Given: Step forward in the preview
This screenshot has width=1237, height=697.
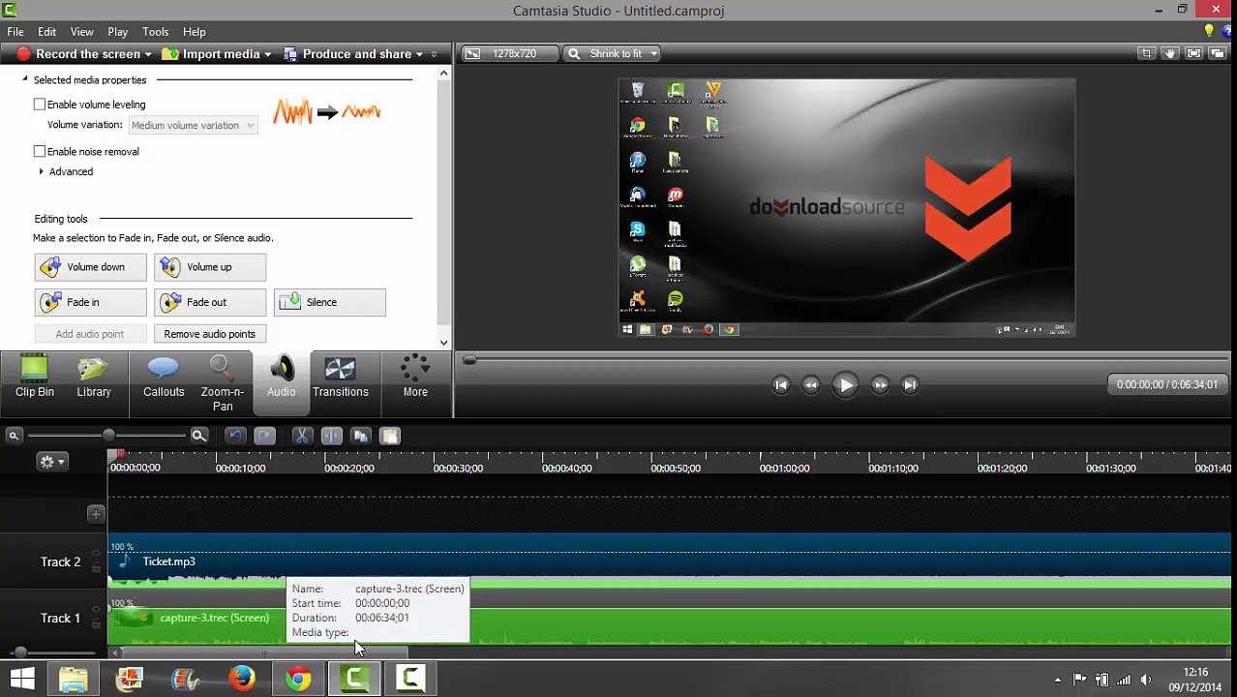Looking at the screenshot, I should pos(879,384).
